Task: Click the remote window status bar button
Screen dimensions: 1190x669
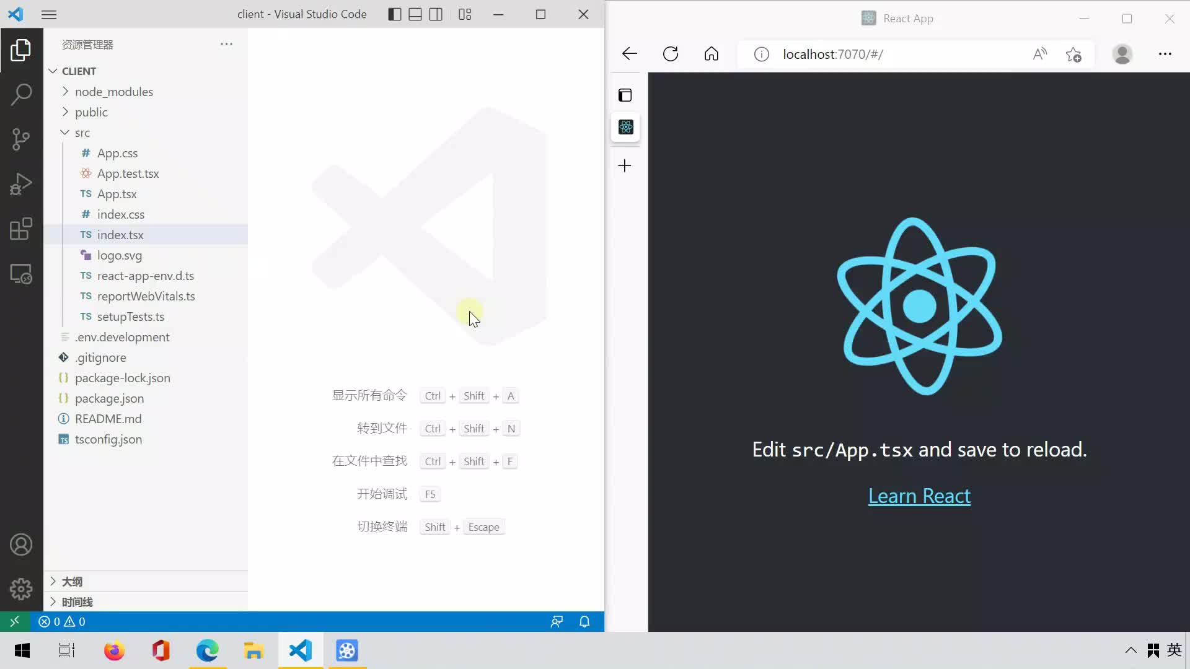Action: tap(15, 621)
